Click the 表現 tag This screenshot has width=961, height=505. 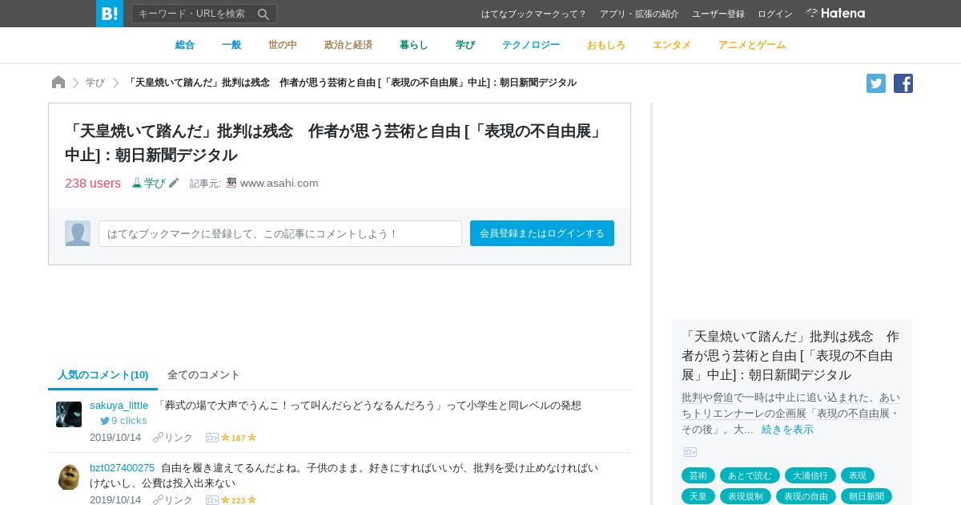click(x=858, y=475)
